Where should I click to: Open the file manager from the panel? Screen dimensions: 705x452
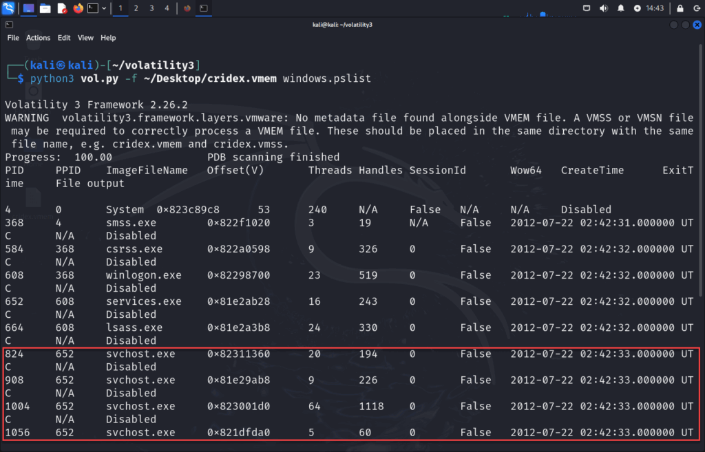point(45,8)
